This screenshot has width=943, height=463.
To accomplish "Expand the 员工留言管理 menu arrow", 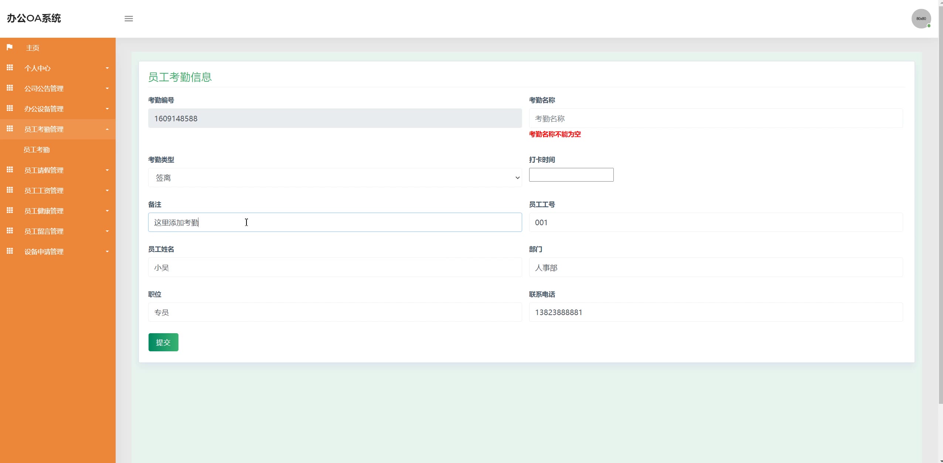I will pyautogui.click(x=107, y=231).
